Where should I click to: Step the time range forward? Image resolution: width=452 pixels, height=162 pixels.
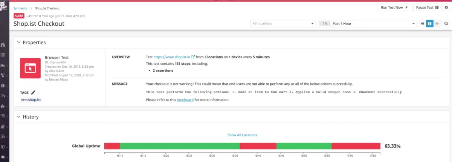click(x=437, y=23)
